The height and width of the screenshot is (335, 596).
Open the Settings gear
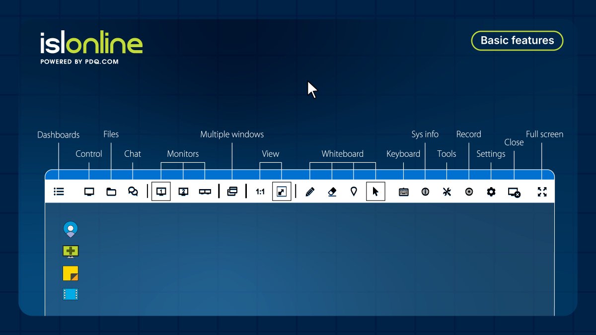tap(491, 192)
